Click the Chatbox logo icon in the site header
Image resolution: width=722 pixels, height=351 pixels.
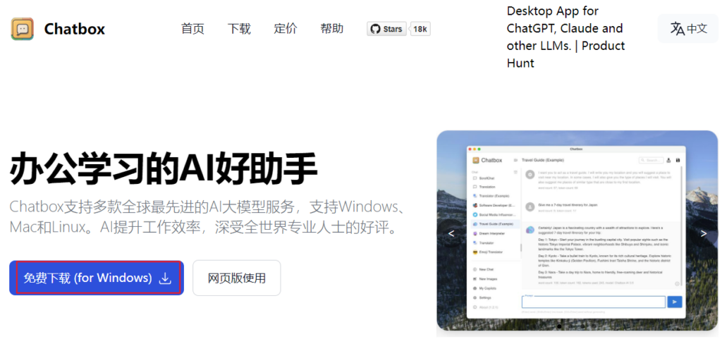coord(22,29)
